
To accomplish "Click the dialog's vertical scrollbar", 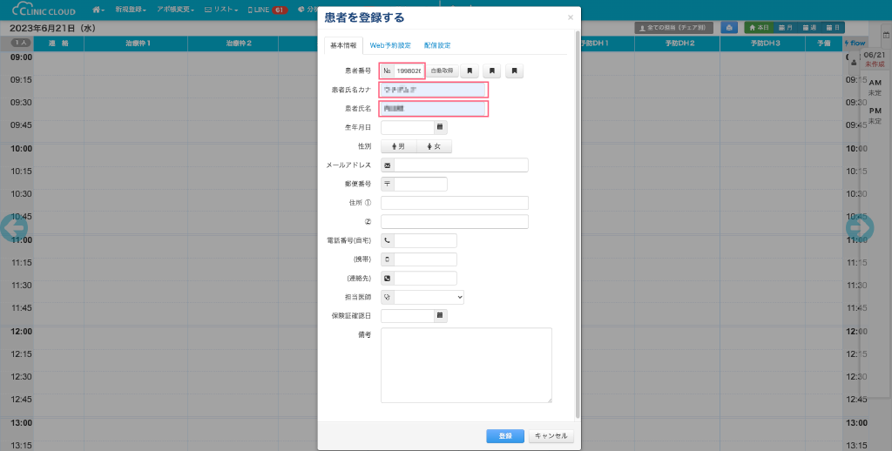I will point(577,218).
